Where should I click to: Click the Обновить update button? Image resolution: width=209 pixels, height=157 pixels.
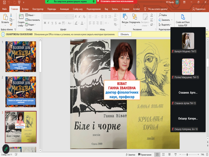pos(125,34)
